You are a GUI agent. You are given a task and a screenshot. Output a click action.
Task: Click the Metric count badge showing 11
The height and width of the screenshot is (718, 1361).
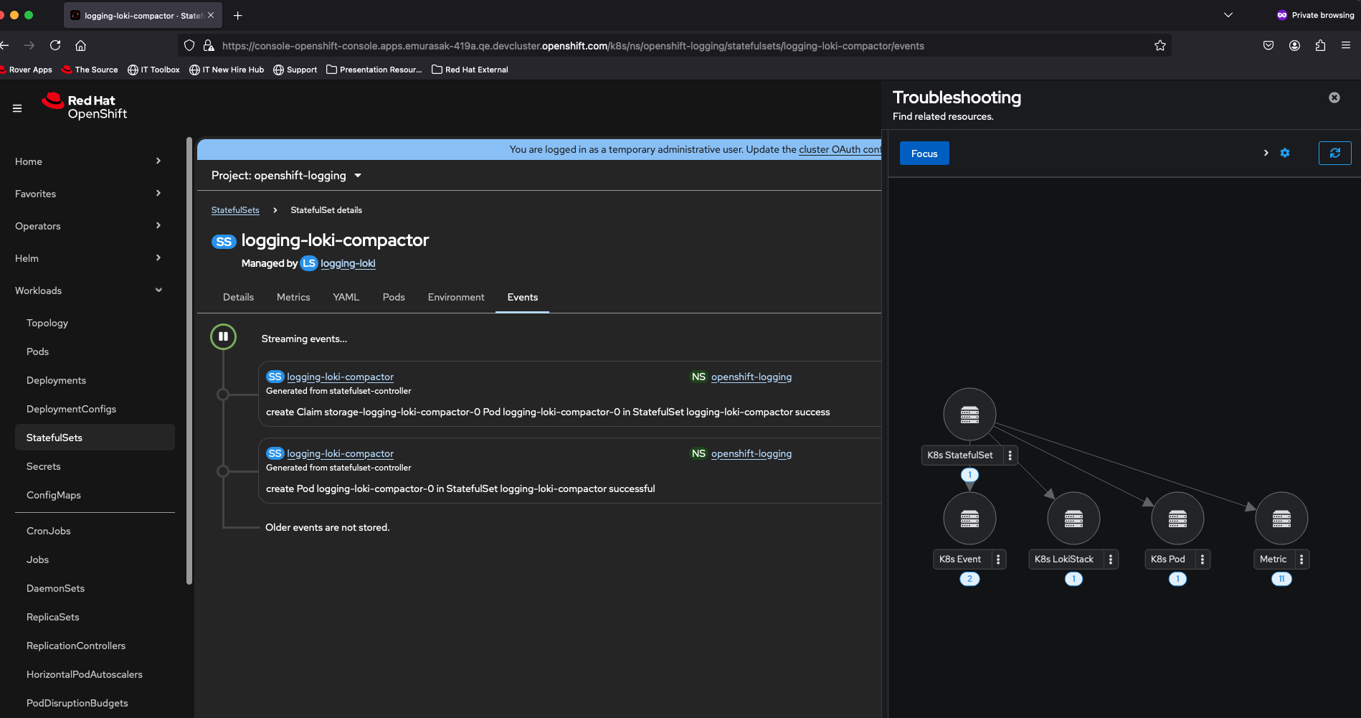pyautogui.click(x=1281, y=579)
